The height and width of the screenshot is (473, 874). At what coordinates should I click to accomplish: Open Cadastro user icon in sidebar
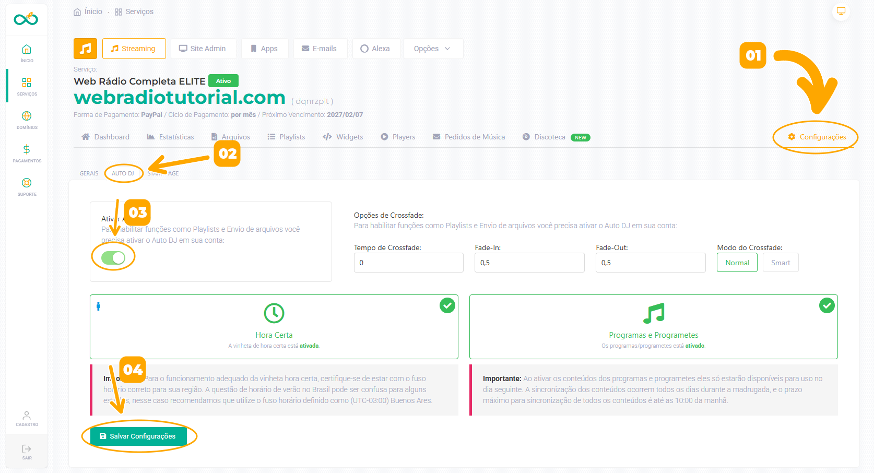click(x=27, y=418)
